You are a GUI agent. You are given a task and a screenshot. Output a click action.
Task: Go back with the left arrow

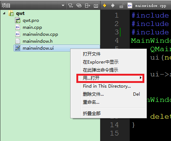coord(104,5)
